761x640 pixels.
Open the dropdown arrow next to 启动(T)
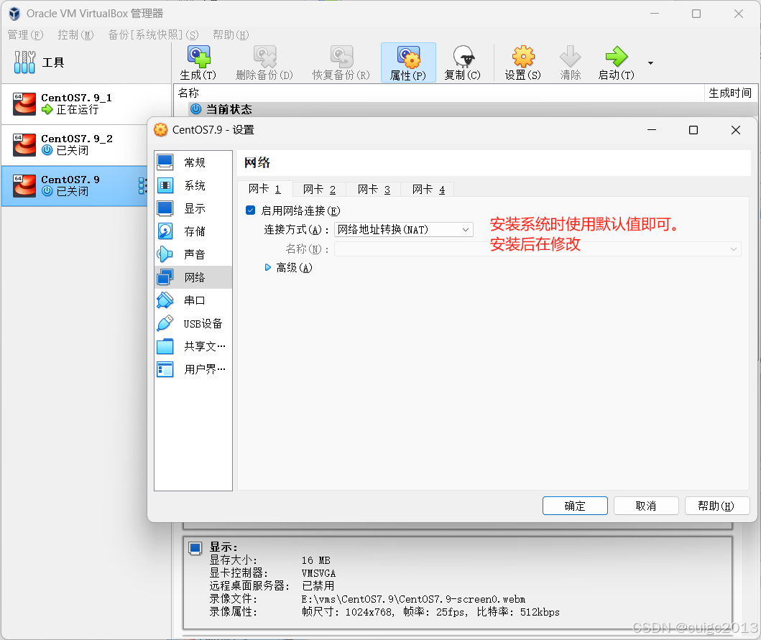650,63
